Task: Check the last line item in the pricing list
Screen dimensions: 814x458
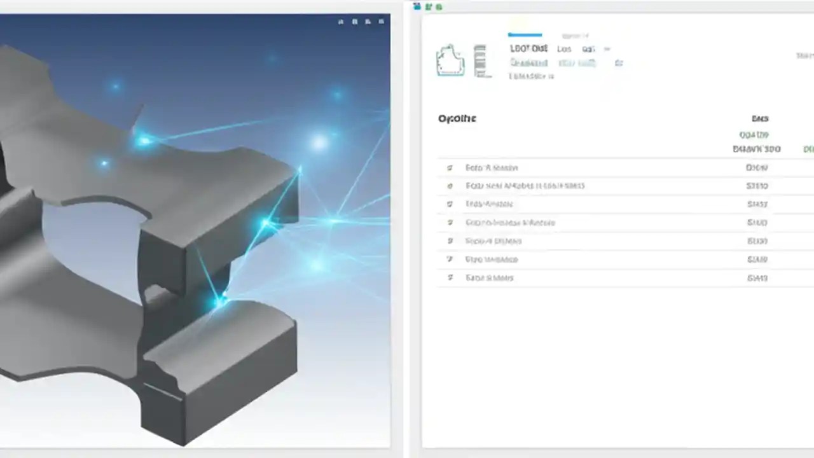Action: 450,278
